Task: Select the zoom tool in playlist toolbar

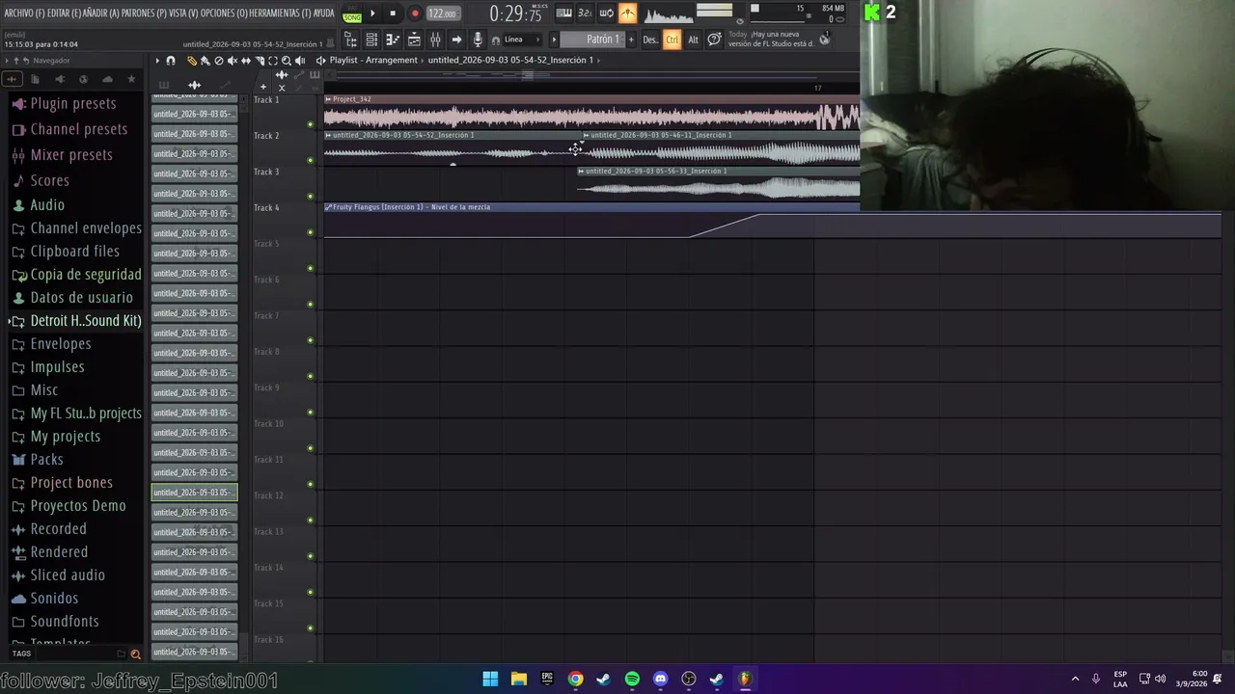Action: [286, 61]
